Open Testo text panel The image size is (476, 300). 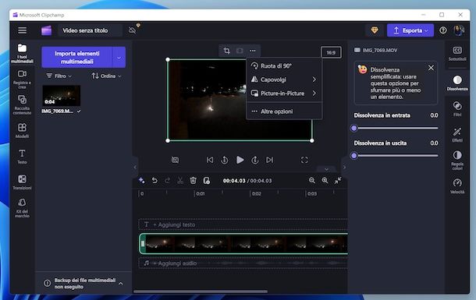point(22,157)
